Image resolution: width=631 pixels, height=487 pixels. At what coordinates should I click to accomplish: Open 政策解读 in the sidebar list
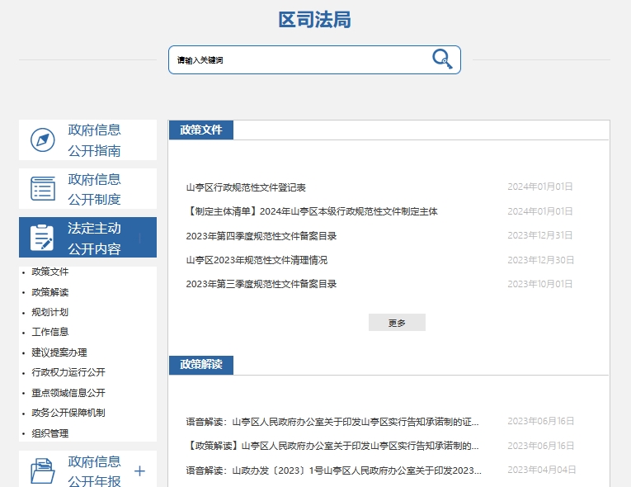49,292
